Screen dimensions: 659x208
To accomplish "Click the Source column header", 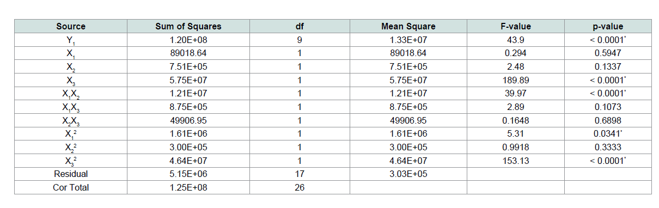I will [71, 26].
